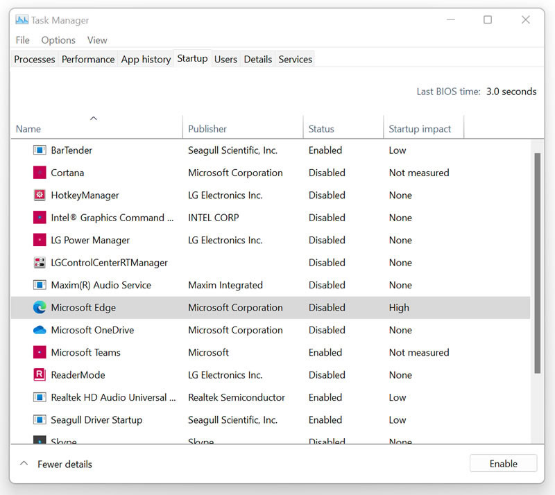The height and width of the screenshot is (495, 555).
Task: Click the Microsoft Edge icon in list
Action: pyautogui.click(x=40, y=308)
